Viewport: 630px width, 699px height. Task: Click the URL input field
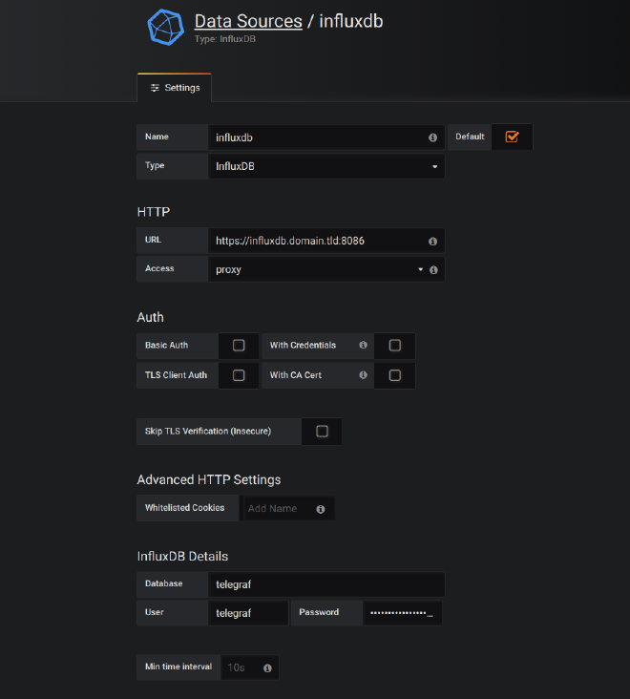click(x=315, y=242)
